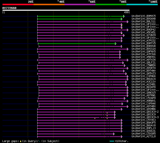Select the AV772660 query name

click(9, 8)
